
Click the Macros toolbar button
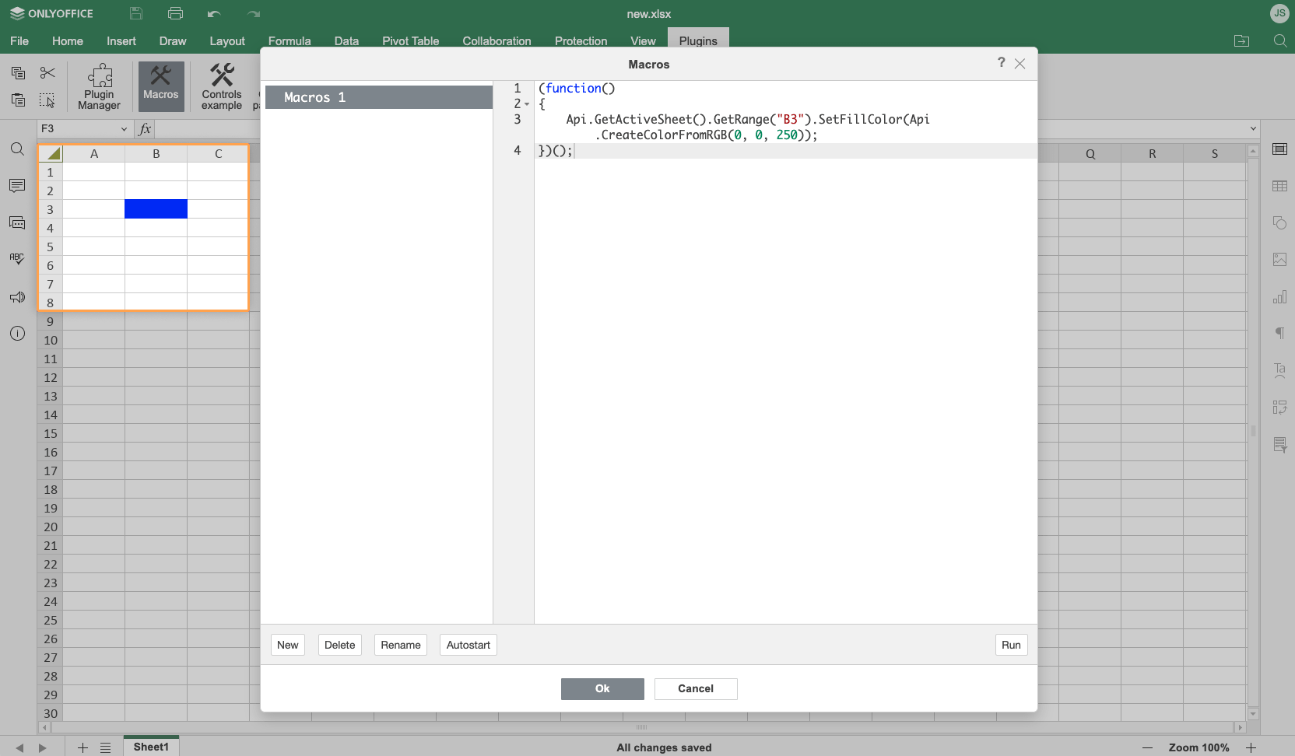click(x=161, y=86)
